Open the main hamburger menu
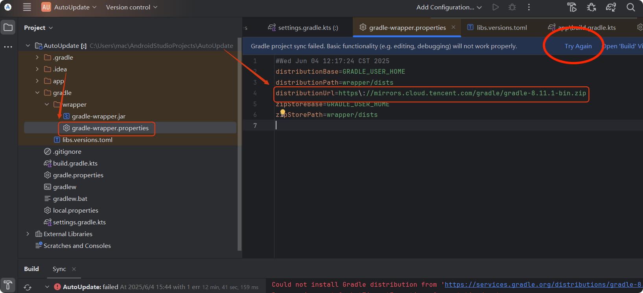This screenshot has height=293, width=643. pos(27,7)
